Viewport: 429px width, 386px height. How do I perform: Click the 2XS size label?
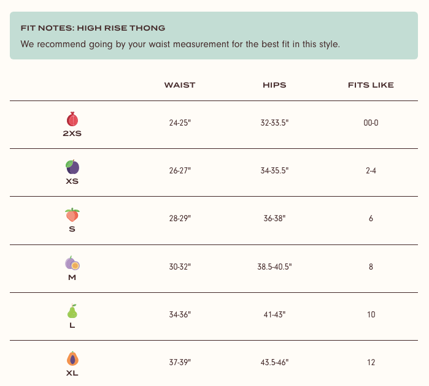click(72, 134)
